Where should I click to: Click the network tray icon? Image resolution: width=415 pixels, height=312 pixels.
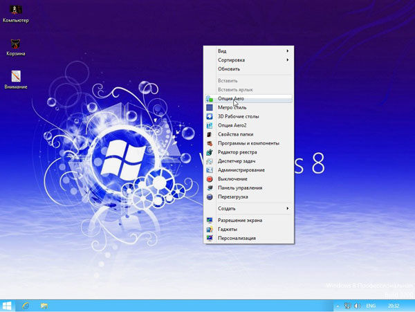(x=347, y=305)
